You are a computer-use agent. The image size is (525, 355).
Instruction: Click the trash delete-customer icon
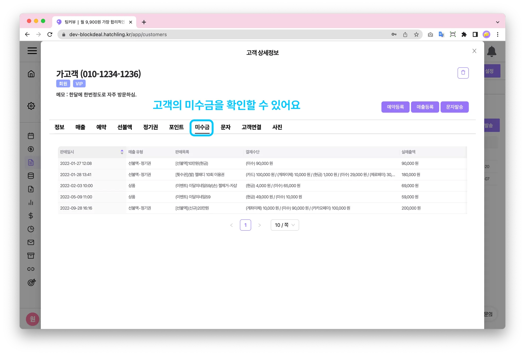(x=463, y=73)
